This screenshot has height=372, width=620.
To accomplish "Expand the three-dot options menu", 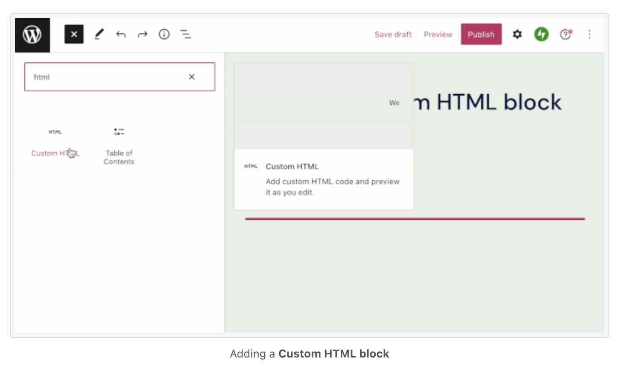I will (x=589, y=34).
